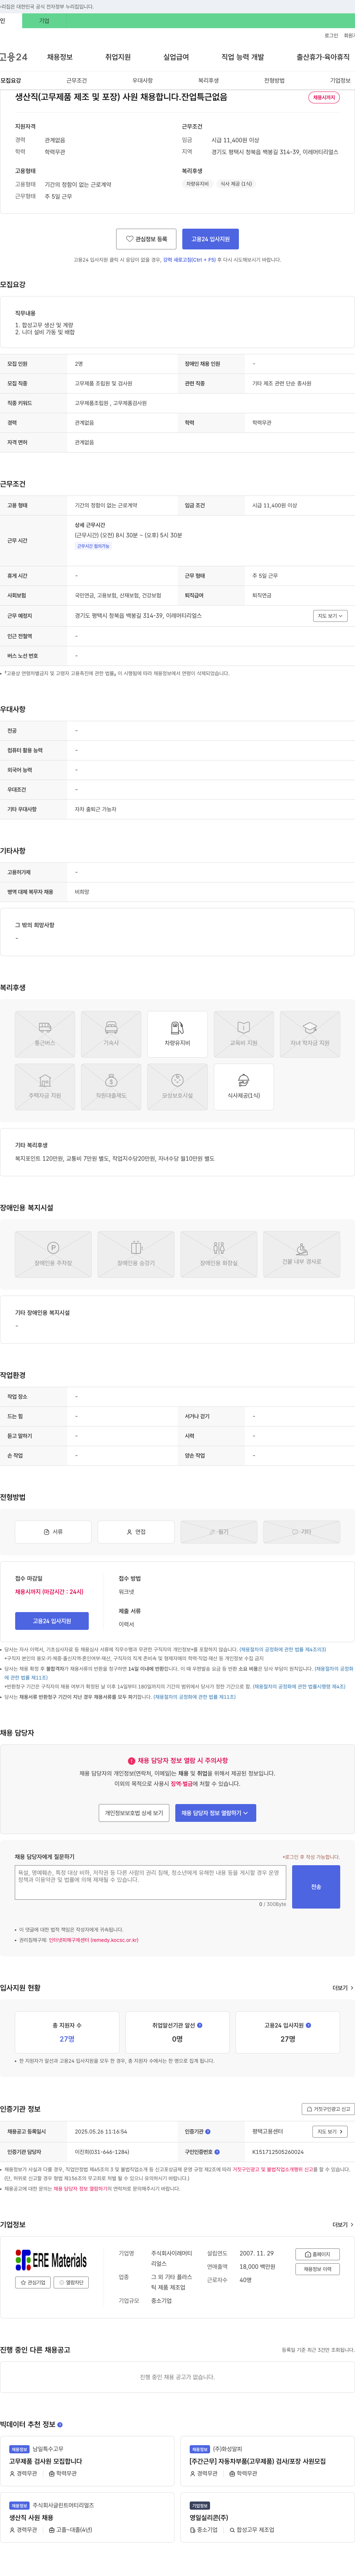Image resolution: width=355 pixels, height=2576 pixels.
Task: Open the 채용정보 main menu
Action: click(60, 57)
